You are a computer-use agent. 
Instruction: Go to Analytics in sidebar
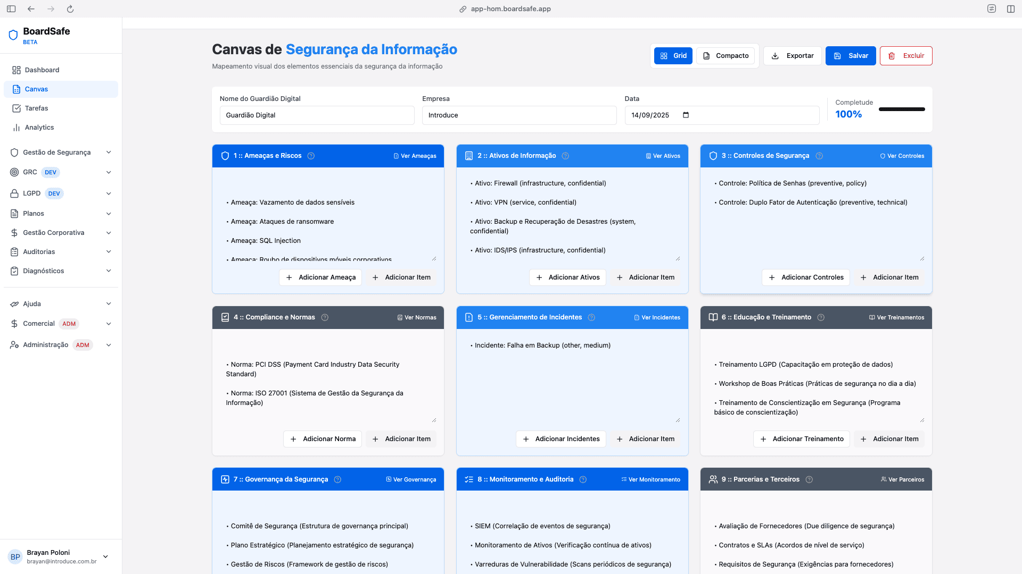click(39, 128)
